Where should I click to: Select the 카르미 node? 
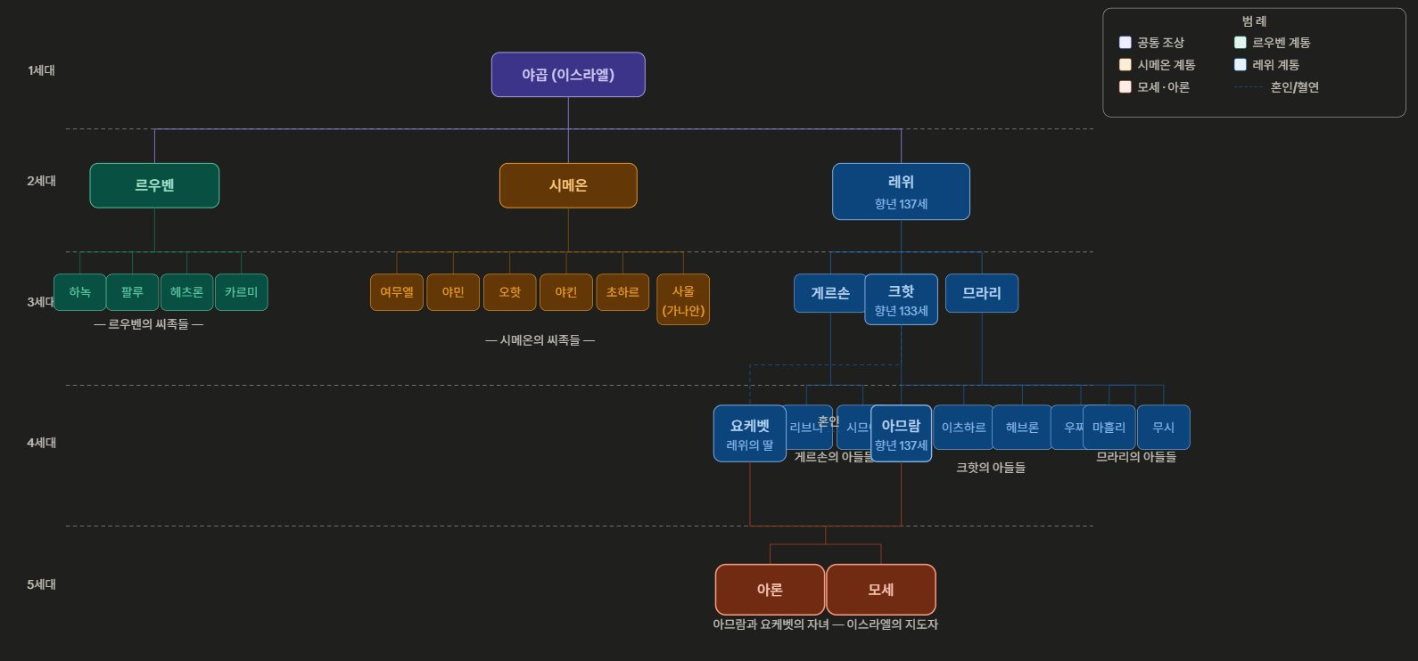241,292
